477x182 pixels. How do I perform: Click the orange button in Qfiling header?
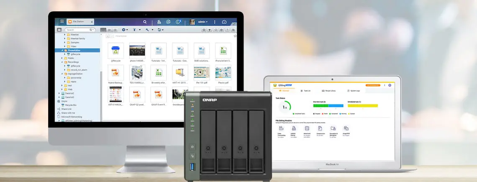tap(373, 85)
